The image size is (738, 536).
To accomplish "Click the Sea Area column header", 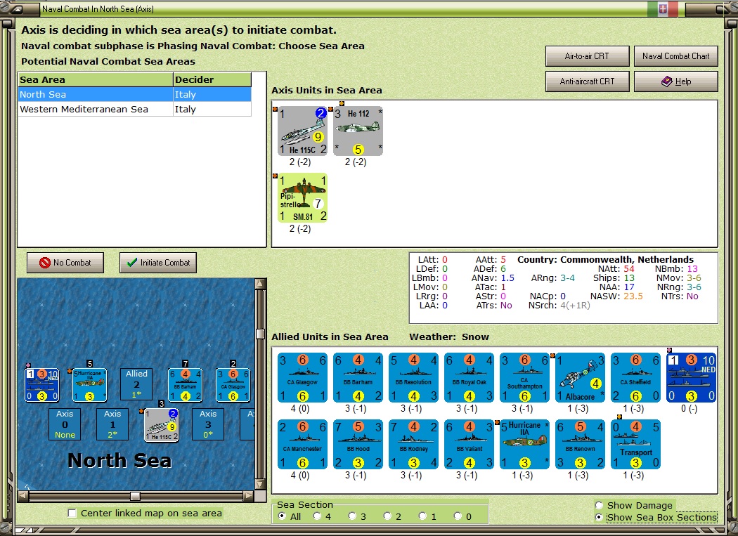I will point(96,79).
